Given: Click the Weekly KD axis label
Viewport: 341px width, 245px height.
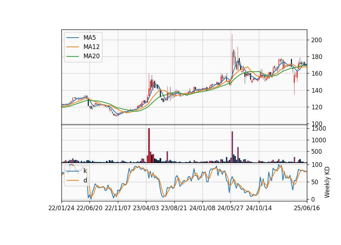Looking at the screenshot, I should [x=327, y=182].
